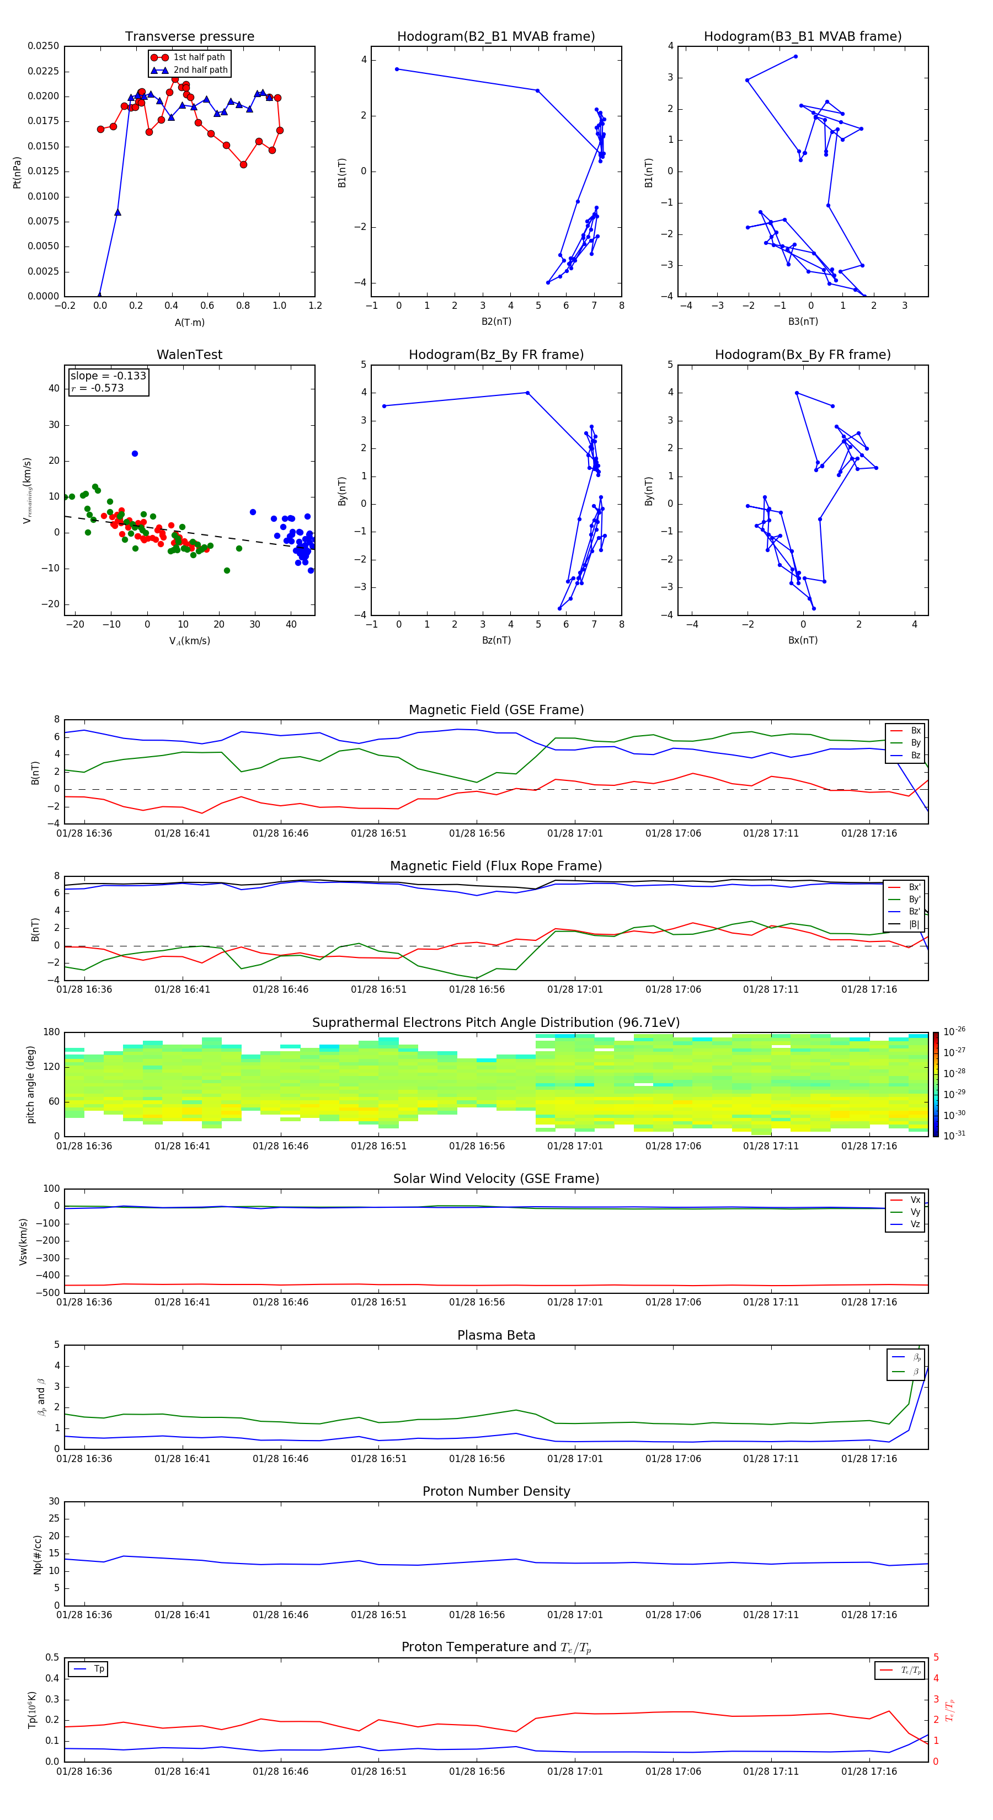Click '01/28 17:01' tick in Proton Number Density
The height and width of the screenshot is (1820, 993).
pyautogui.click(x=575, y=1614)
